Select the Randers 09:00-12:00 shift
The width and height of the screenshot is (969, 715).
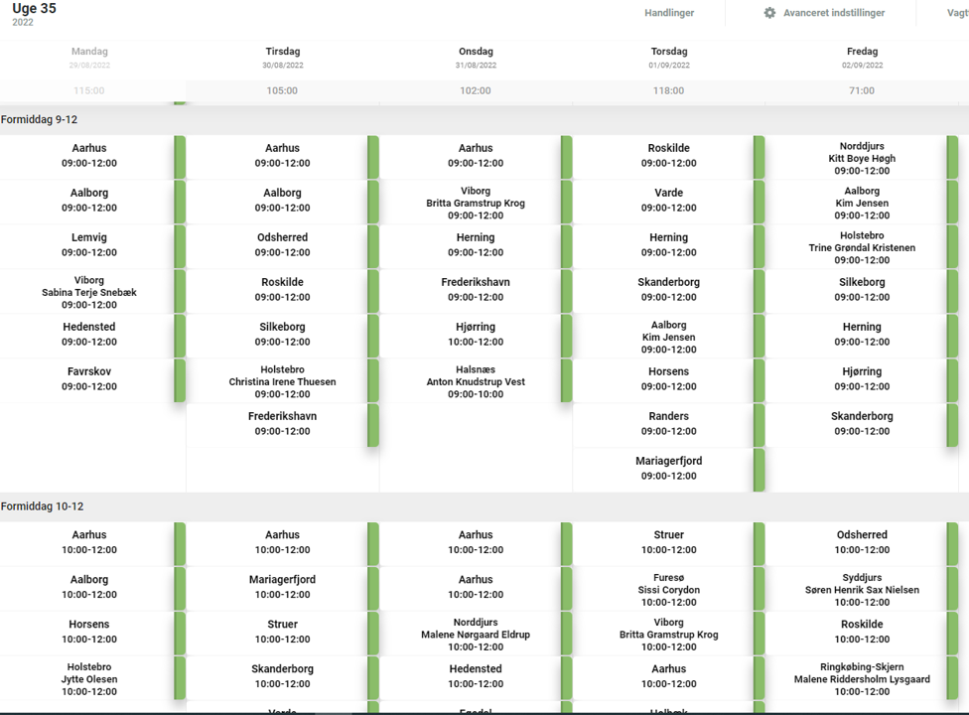pyautogui.click(x=668, y=424)
